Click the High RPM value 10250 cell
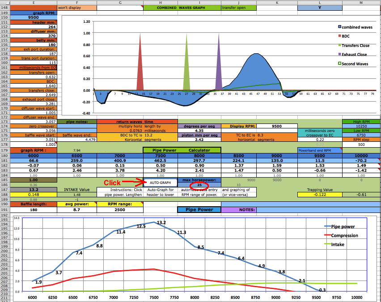The image size is (381, 302). coord(360,126)
